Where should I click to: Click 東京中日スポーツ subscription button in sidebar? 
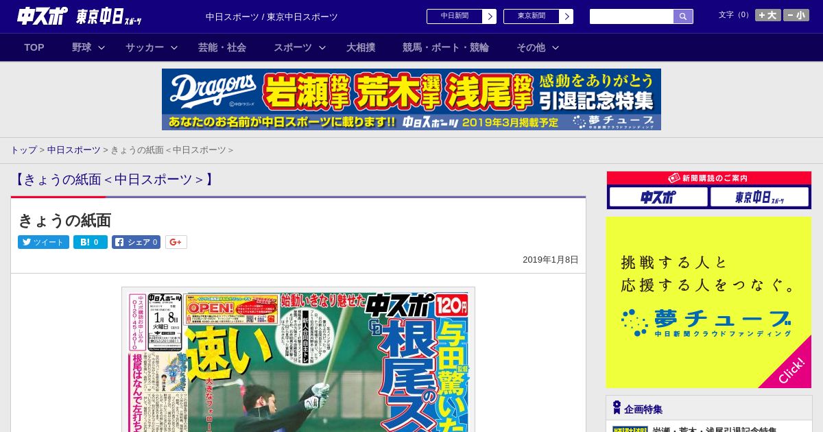click(x=760, y=197)
